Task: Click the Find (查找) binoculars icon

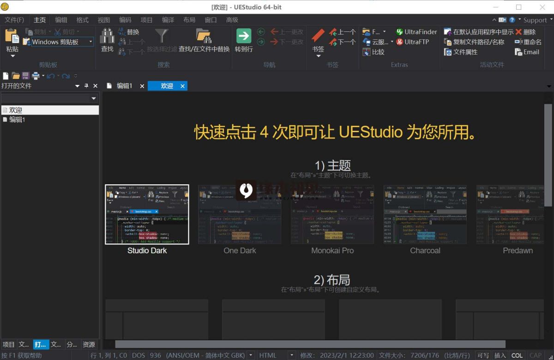Action: click(x=107, y=36)
